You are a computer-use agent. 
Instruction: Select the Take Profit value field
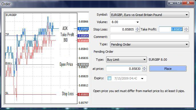pyautogui.click(x=171, y=29)
